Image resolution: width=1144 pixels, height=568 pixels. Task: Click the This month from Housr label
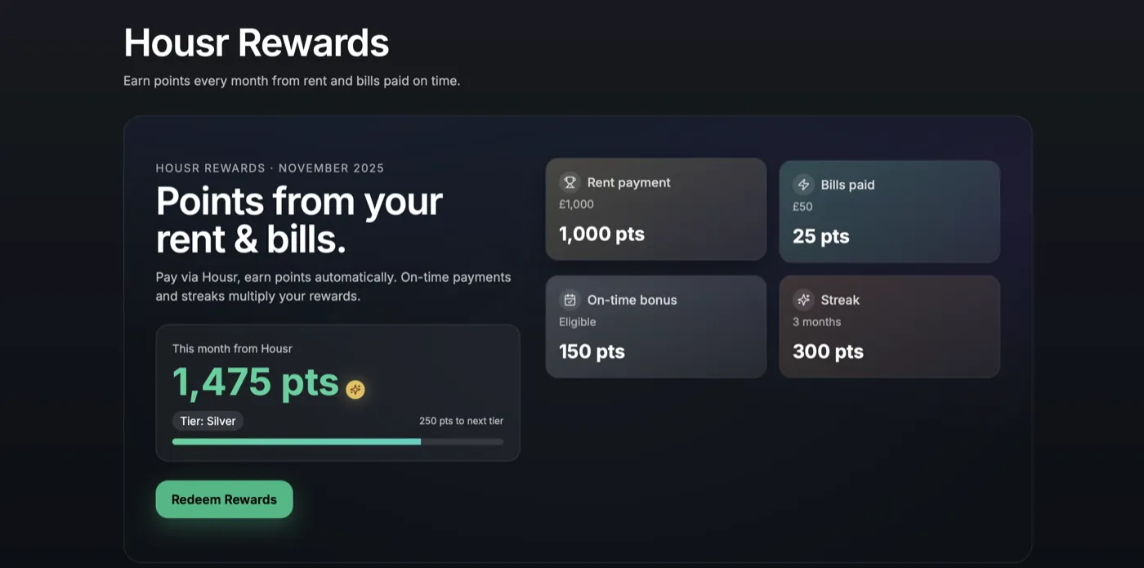[232, 348]
